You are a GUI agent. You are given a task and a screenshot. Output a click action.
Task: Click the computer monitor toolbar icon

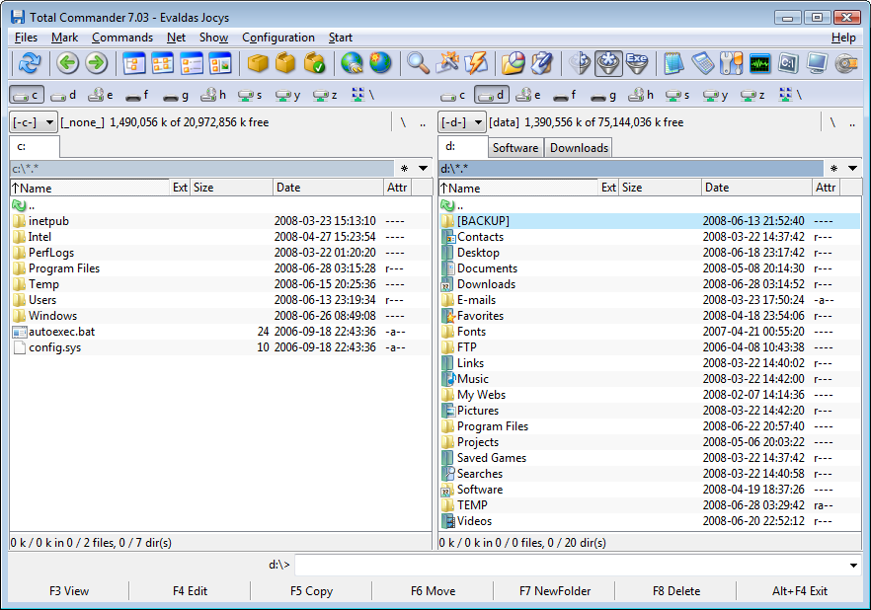tap(818, 63)
